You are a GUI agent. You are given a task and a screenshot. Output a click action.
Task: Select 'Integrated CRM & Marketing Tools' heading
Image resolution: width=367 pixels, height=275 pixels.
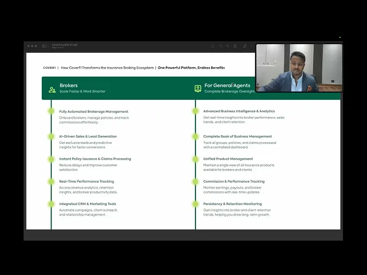point(88,204)
